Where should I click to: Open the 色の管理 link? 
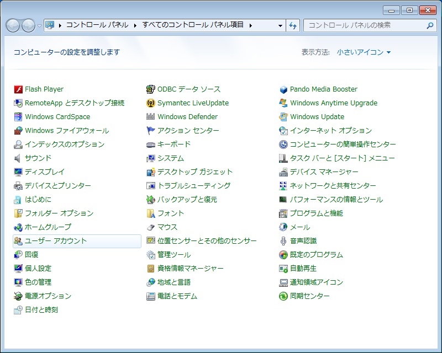pos(38,282)
